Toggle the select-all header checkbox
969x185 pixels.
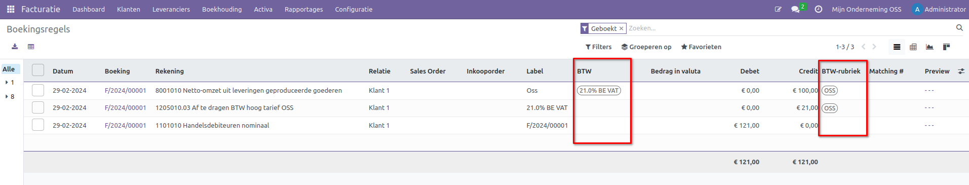[x=38, y=70]
